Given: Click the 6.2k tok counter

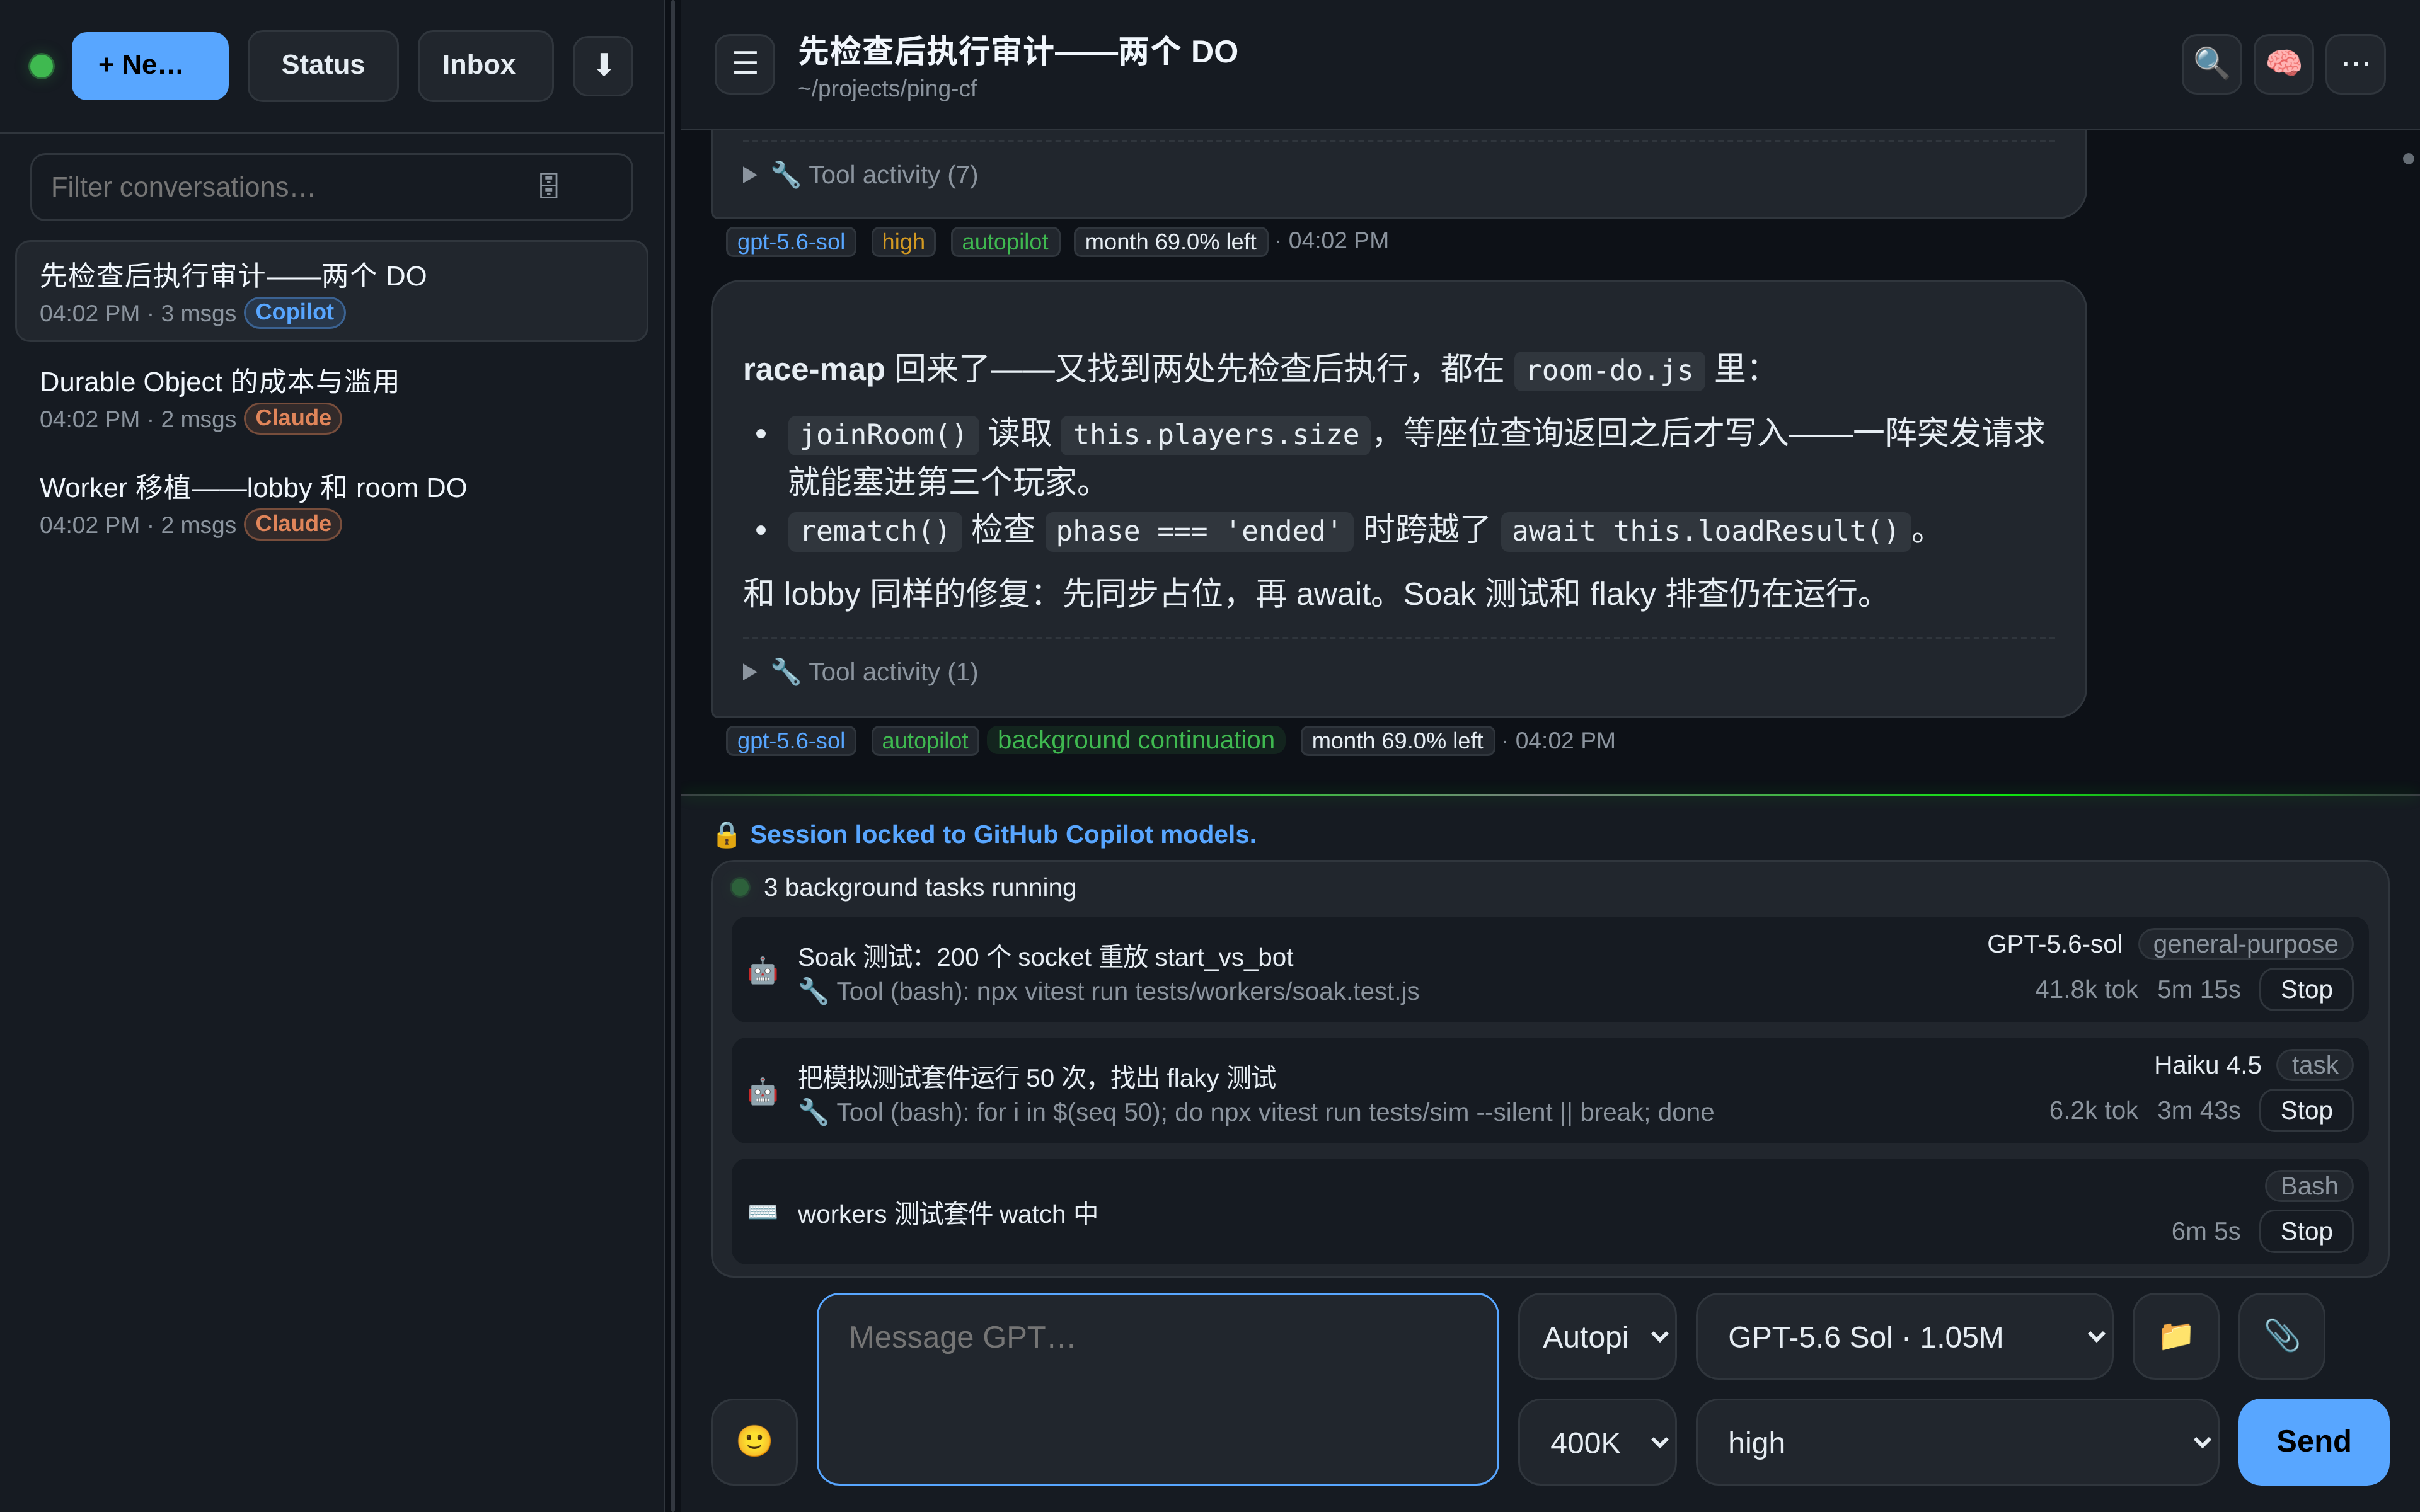Looking at the screenshot, I should click(x=2093, y=1110).
